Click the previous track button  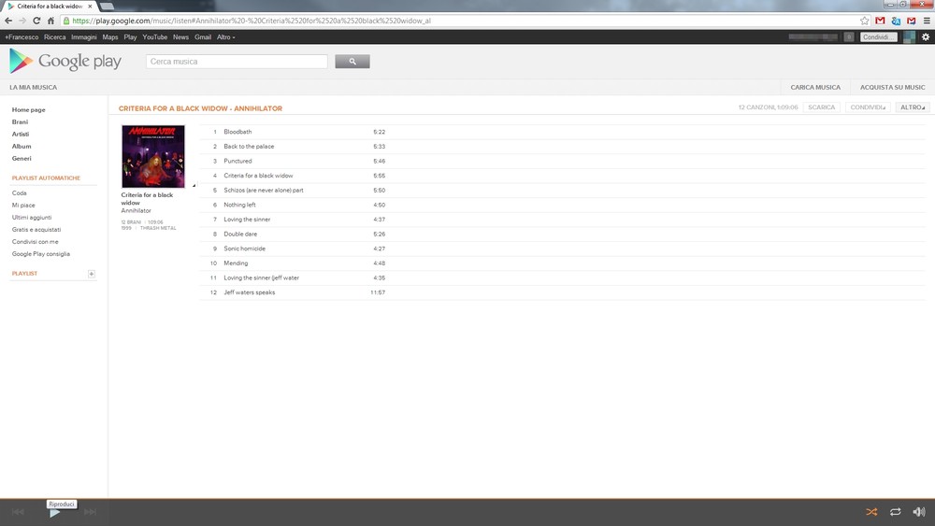[18, 512]
